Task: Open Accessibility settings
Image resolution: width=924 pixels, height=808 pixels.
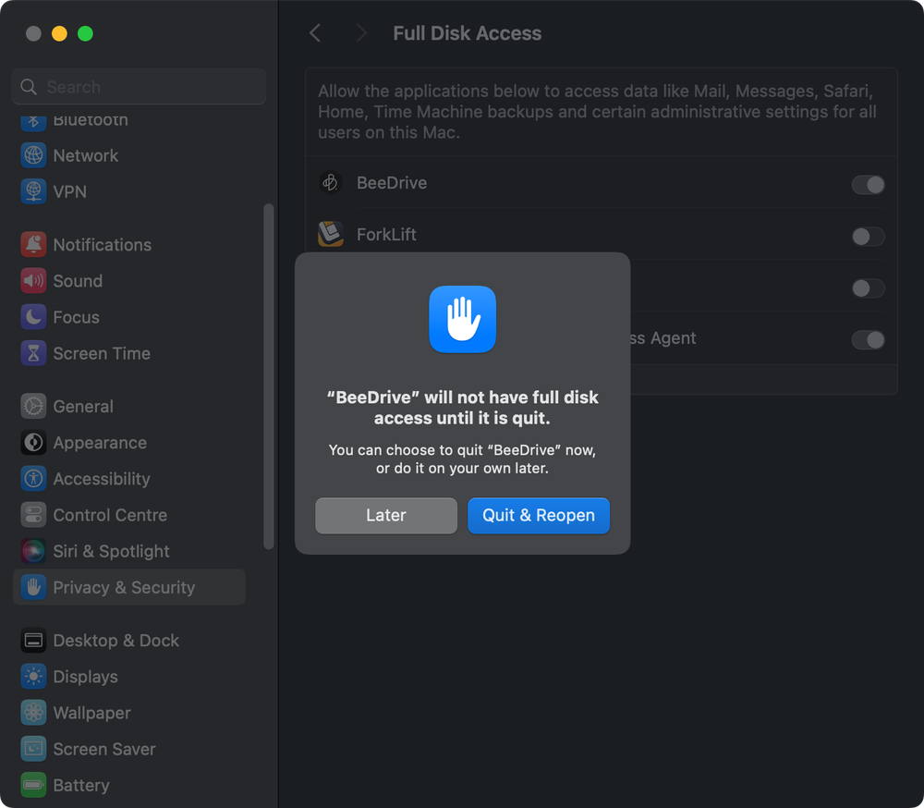Action: click(129, 479)
